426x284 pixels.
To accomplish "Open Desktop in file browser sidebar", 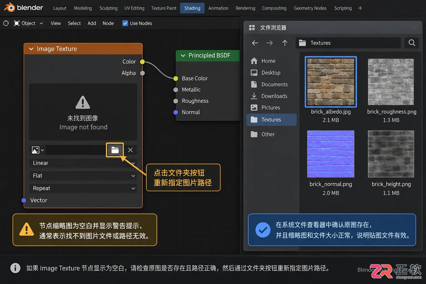I will [266, 73].
